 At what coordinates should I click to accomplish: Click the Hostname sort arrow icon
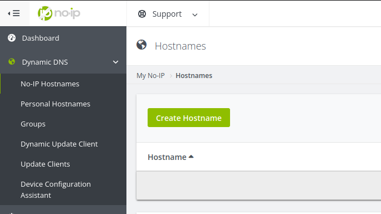(191, 157)
